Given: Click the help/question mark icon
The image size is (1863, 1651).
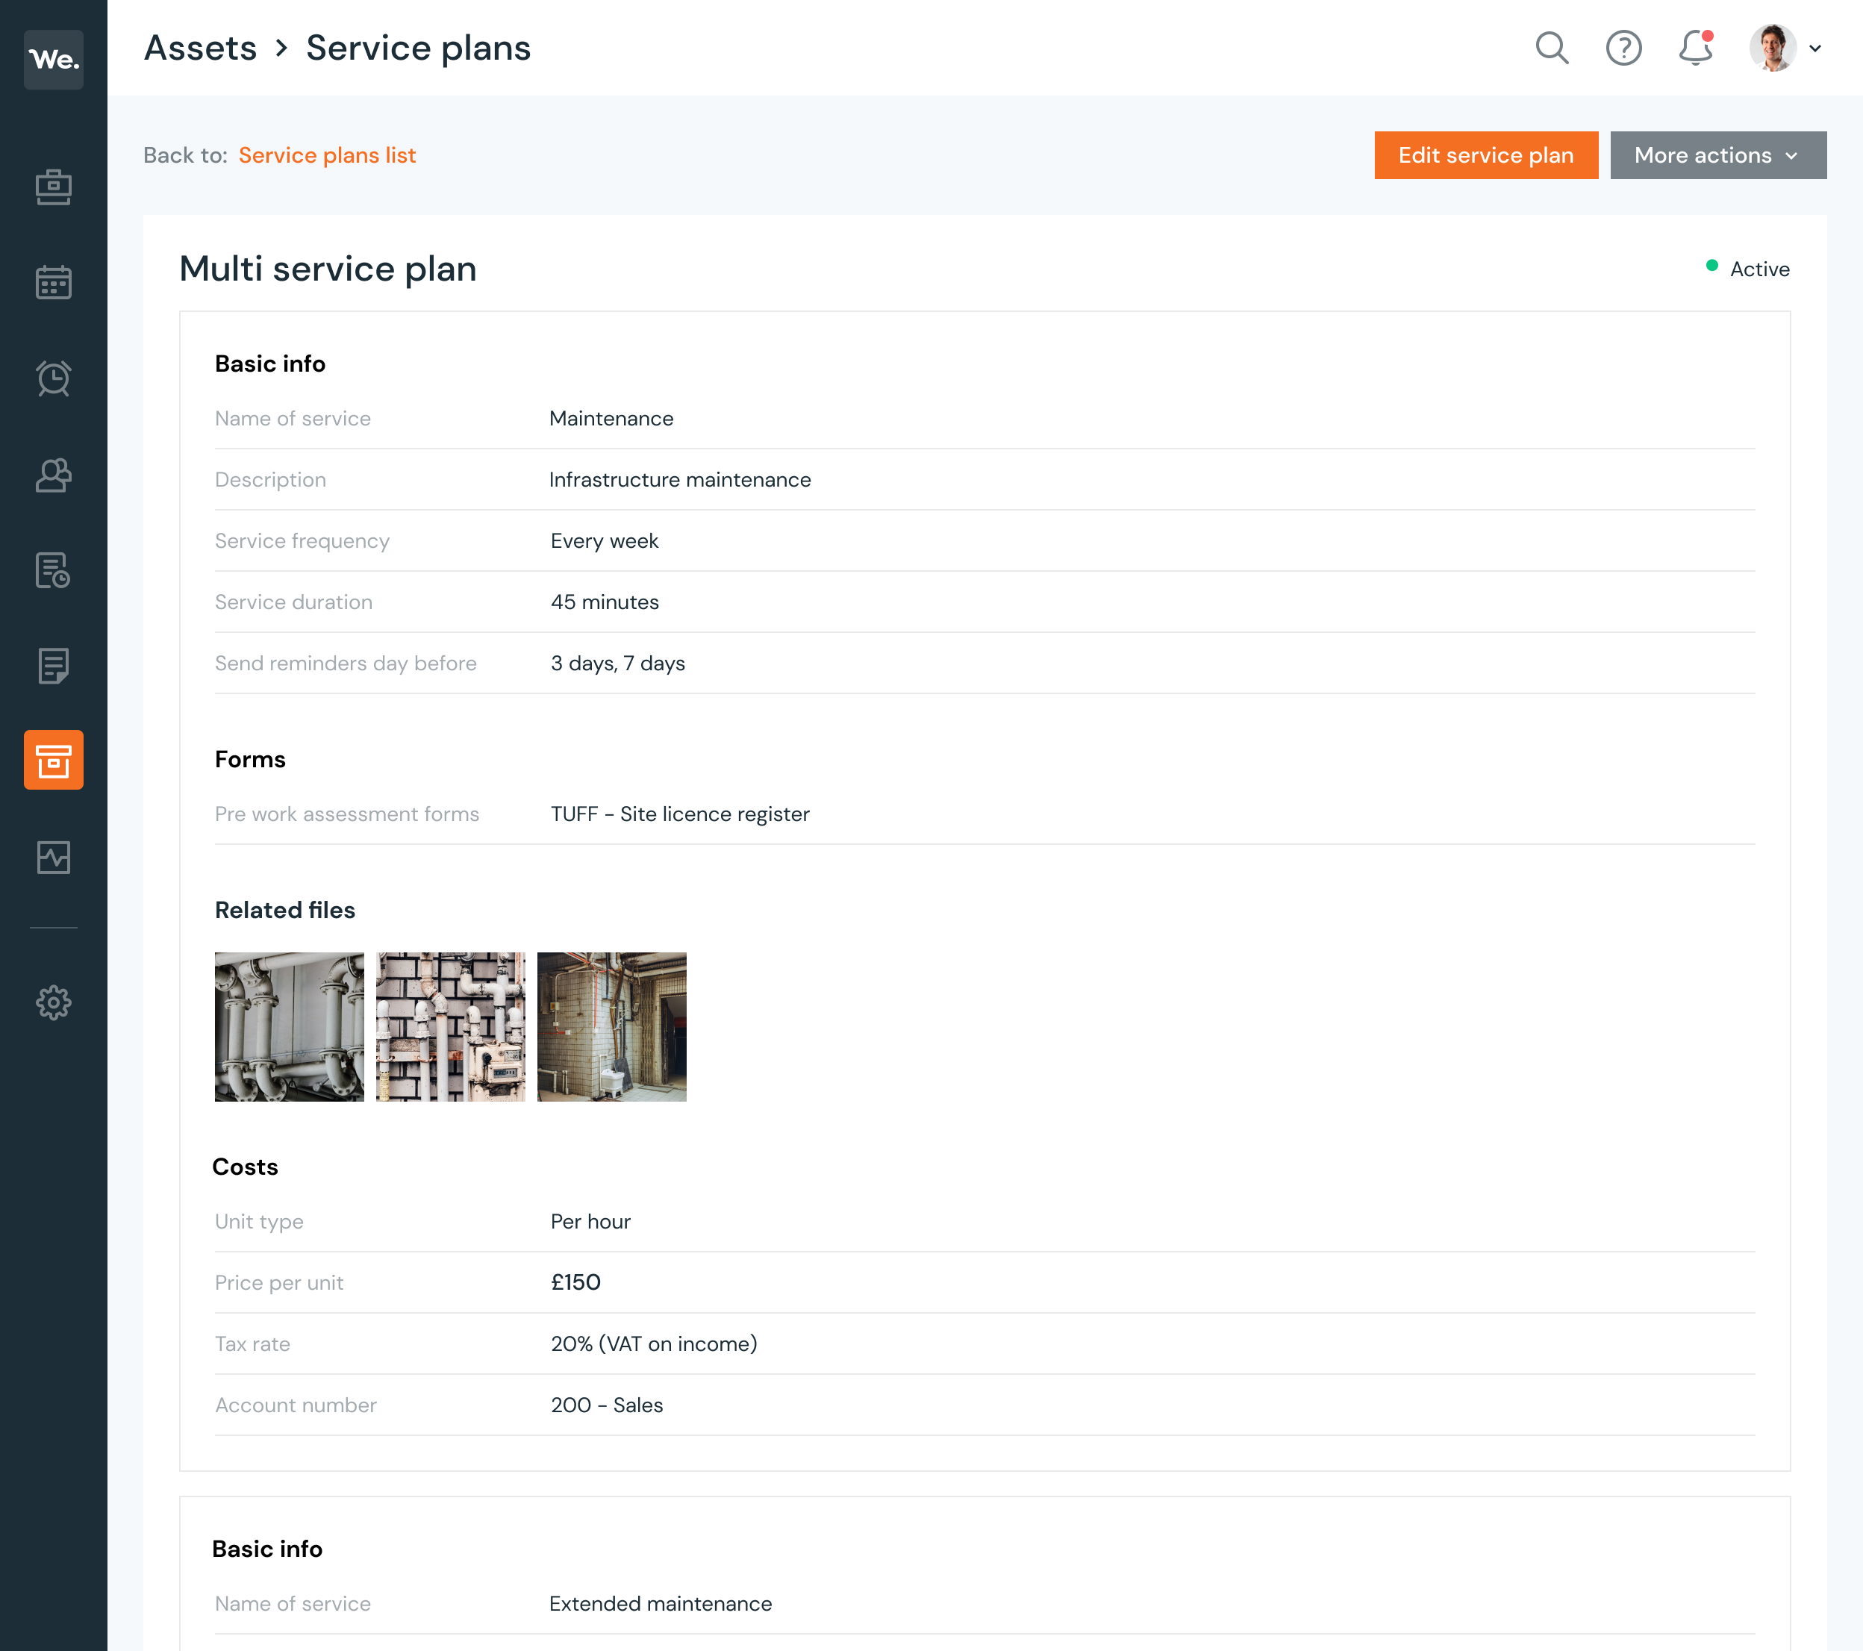Looking at the screenshot, I should coord(1626,48).
